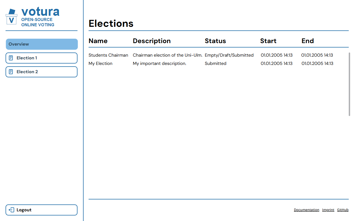The height and width of the screenshot is (221, 354).
Task: Click the votura brand name text
Action: 40,12
